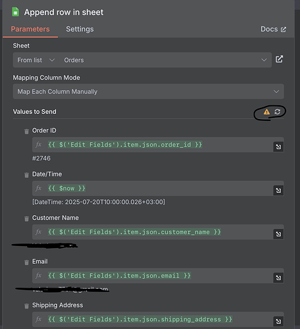Open the Docs link
The width and height of the screenshot is (300, 329).
click(x=273, y=29)
